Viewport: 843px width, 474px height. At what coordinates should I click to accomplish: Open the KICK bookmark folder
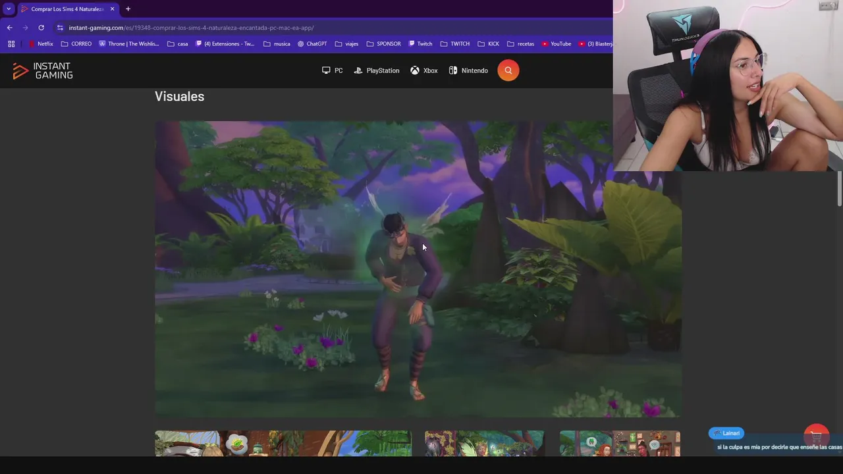(488, 44)
